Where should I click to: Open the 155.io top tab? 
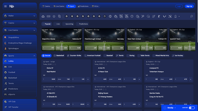tap(95, 6)
